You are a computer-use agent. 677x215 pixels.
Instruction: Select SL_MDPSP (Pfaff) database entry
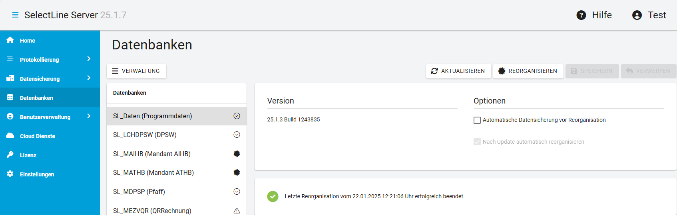(176, 192)
